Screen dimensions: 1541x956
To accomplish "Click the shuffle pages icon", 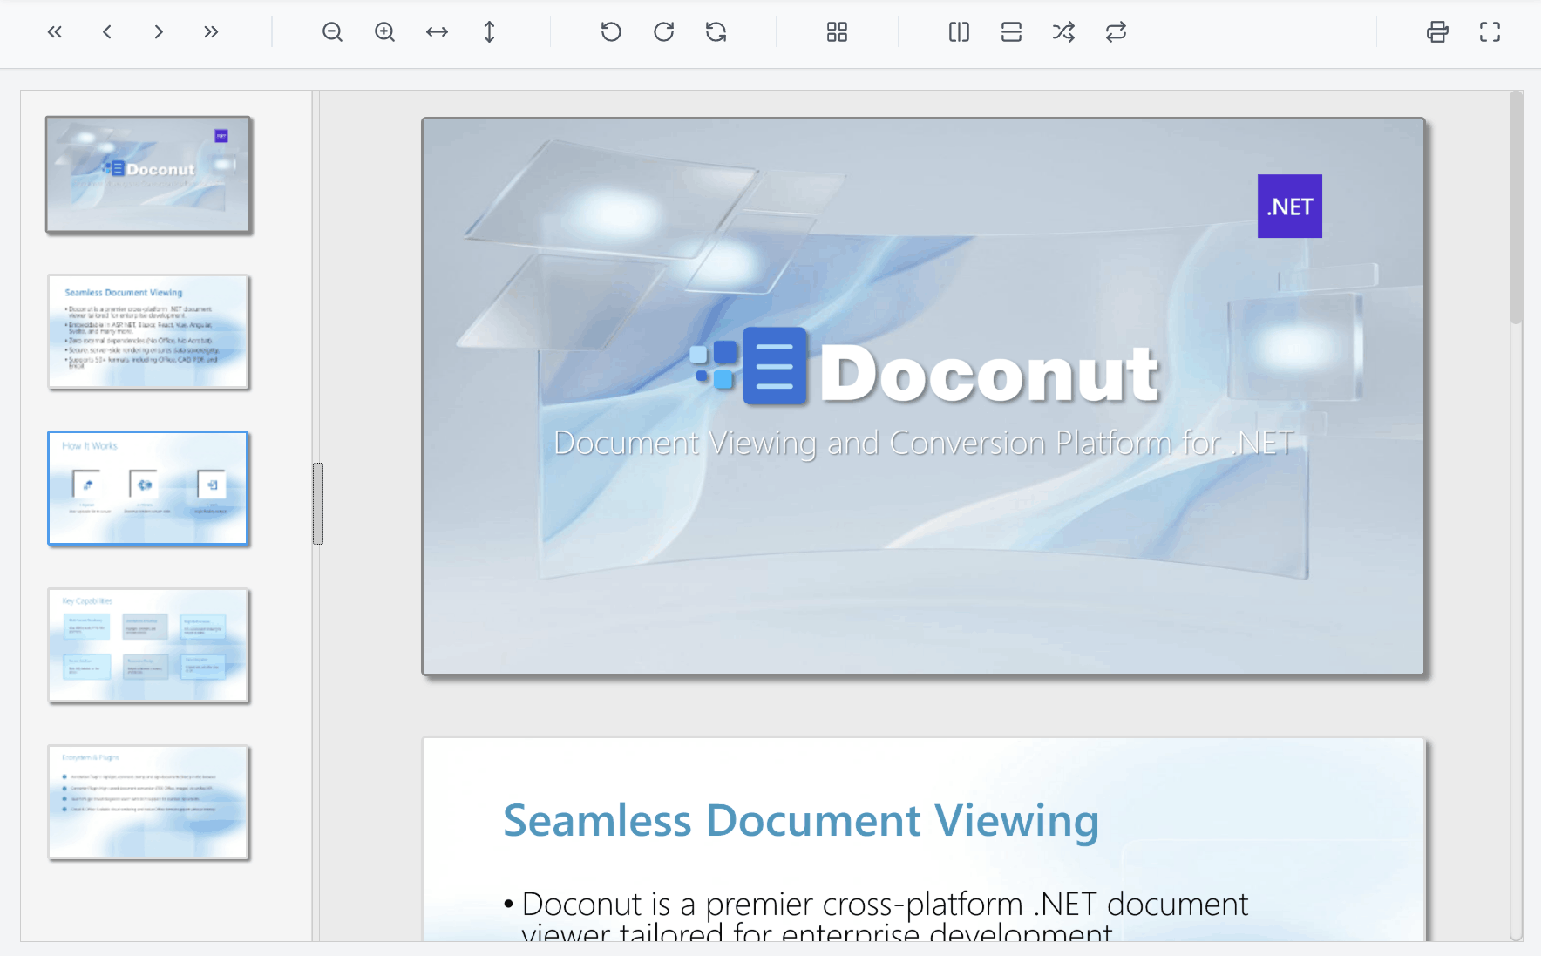I will coord(1063,31).
